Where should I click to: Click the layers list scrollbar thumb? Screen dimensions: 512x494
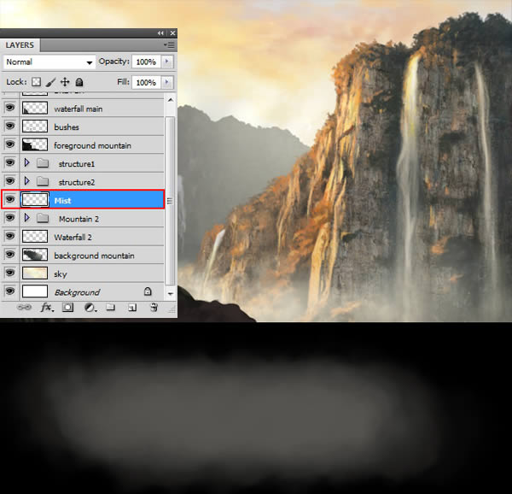coord(170,201)
